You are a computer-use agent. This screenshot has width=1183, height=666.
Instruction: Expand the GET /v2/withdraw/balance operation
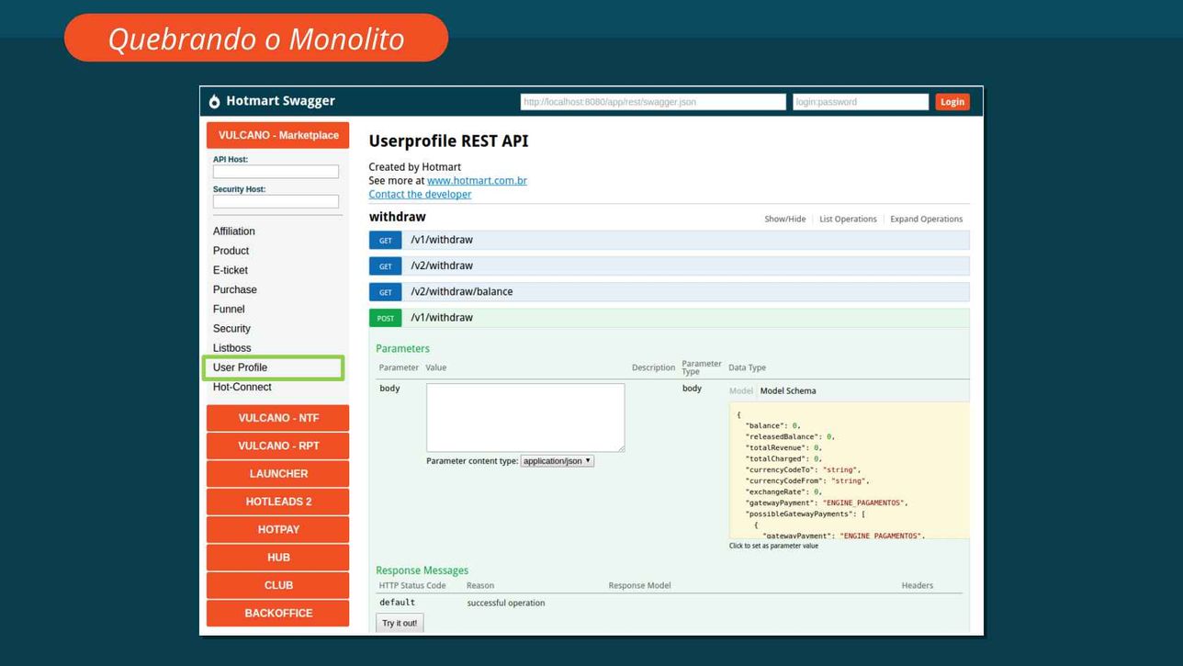tap(670, 292)
